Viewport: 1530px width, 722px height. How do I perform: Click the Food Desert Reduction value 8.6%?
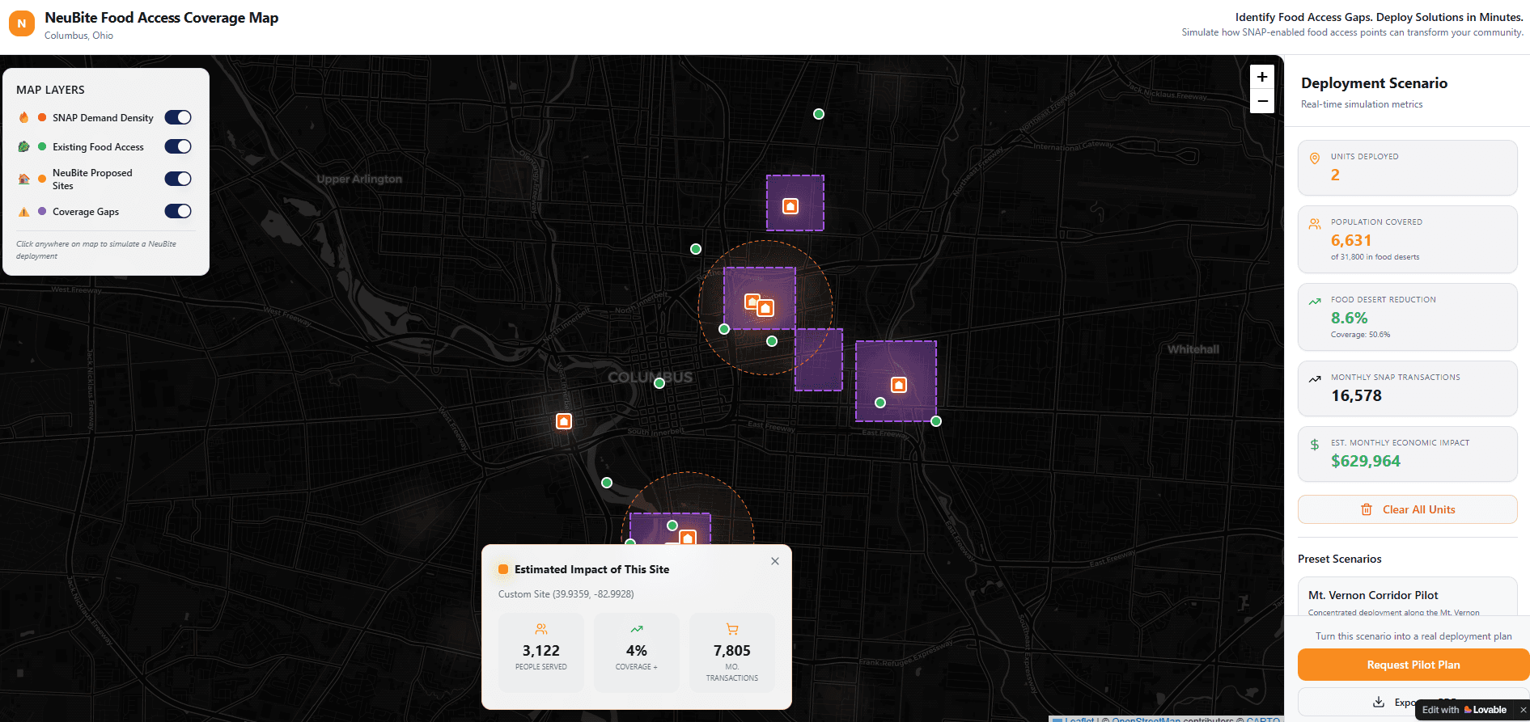1350,318
